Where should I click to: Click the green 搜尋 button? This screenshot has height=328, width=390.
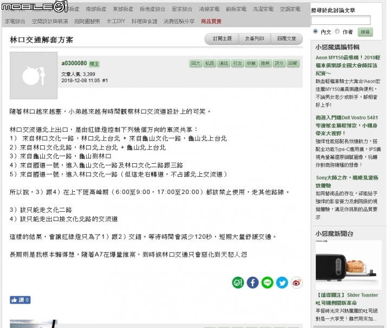pos(365,32)
